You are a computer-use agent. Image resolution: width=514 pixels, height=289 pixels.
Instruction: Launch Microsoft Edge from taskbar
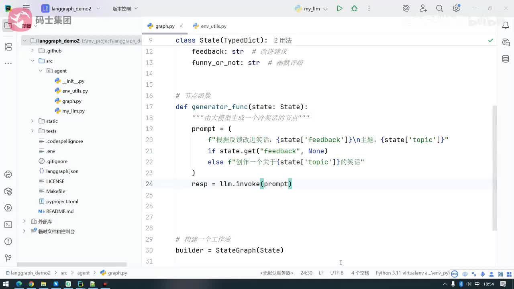(x=19, y=284)
